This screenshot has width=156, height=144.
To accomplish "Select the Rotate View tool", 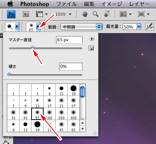I will tap(107, 14).
